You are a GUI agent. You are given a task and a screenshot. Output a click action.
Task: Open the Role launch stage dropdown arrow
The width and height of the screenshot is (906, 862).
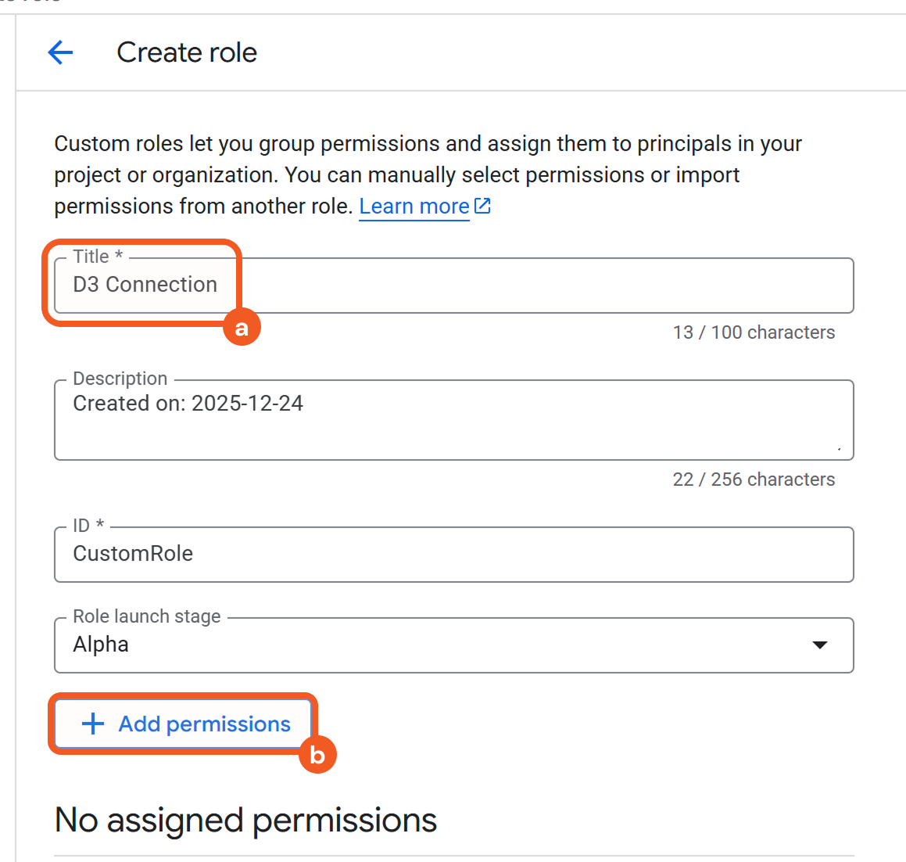819,645
